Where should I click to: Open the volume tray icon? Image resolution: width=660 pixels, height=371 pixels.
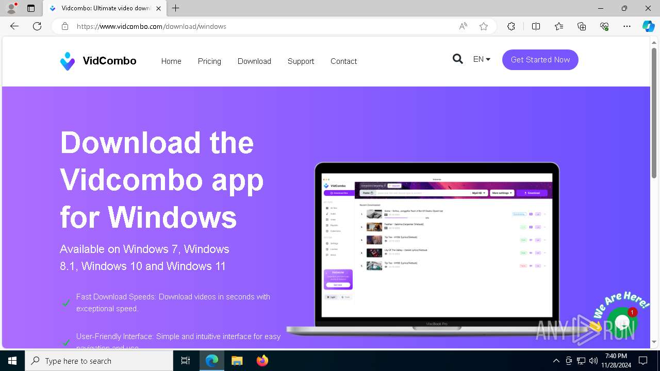593,361
